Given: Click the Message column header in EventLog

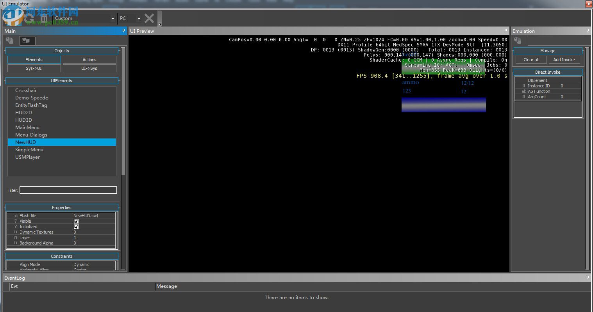Looking at the screenshot, I should pos(373,286).
